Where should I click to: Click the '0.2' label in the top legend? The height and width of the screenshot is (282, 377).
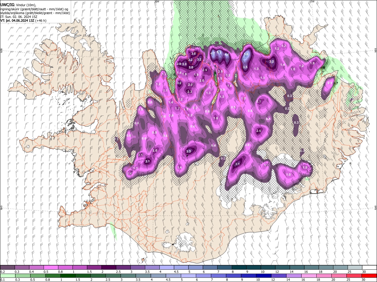pos(2,272)
